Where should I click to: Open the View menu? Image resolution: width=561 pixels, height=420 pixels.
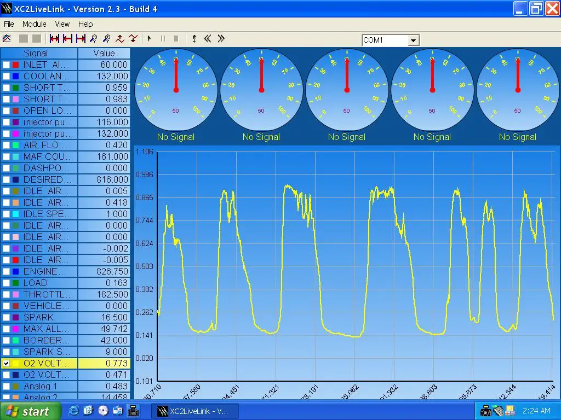tap(62, 24)
